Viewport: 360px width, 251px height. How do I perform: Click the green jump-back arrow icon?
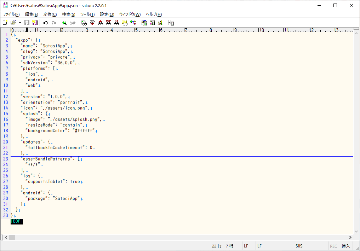(x=65, y=23)
